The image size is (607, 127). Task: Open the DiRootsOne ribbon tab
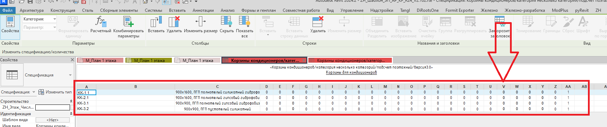tap(428, 10)
